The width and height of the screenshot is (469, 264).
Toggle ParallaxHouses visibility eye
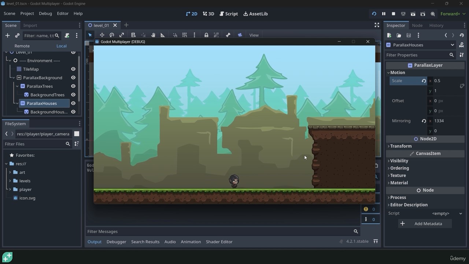point(73,103)
